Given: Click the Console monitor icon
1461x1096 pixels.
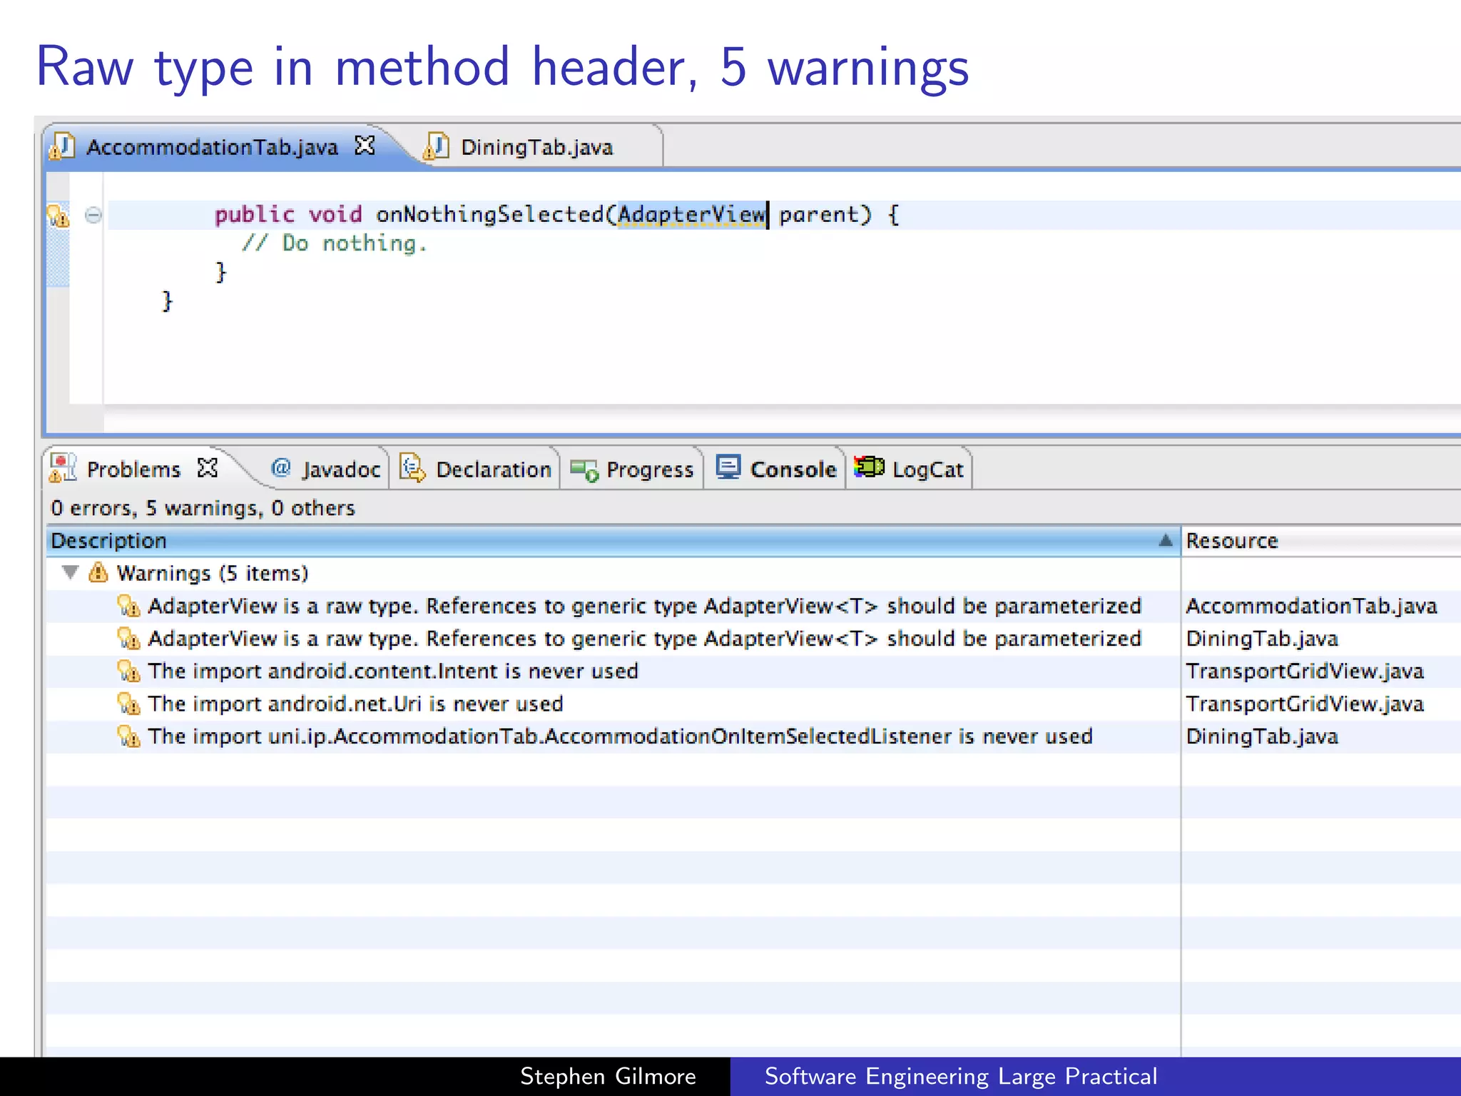Looking at the screenshot, I should point(729,467).
